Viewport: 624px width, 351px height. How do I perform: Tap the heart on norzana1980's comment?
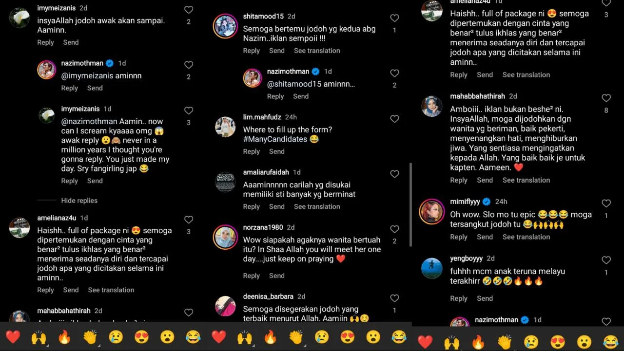(394, 229)
